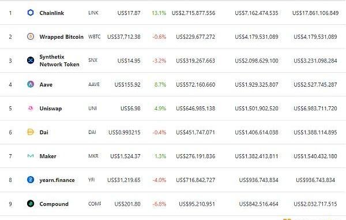This screenshot has height=220, width=346.
Task: Click the Chainlink hexagon logo icon
Action: pyautogui.click(x=31, y=13)
